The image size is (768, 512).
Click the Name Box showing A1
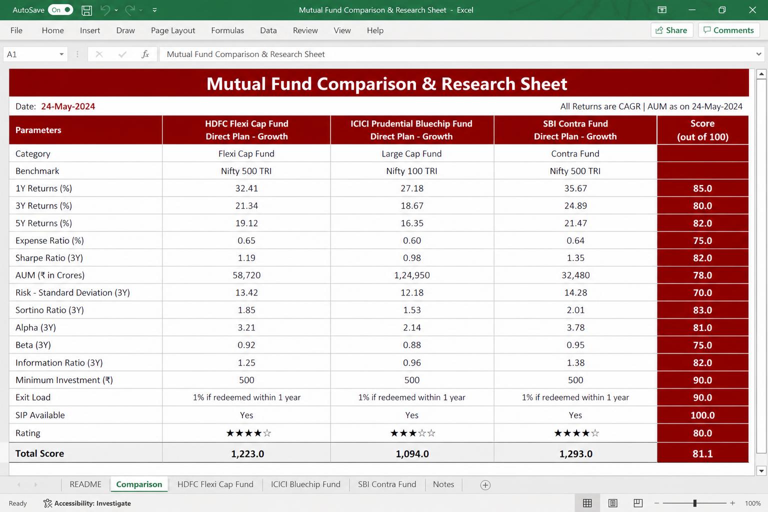point(30,54)
